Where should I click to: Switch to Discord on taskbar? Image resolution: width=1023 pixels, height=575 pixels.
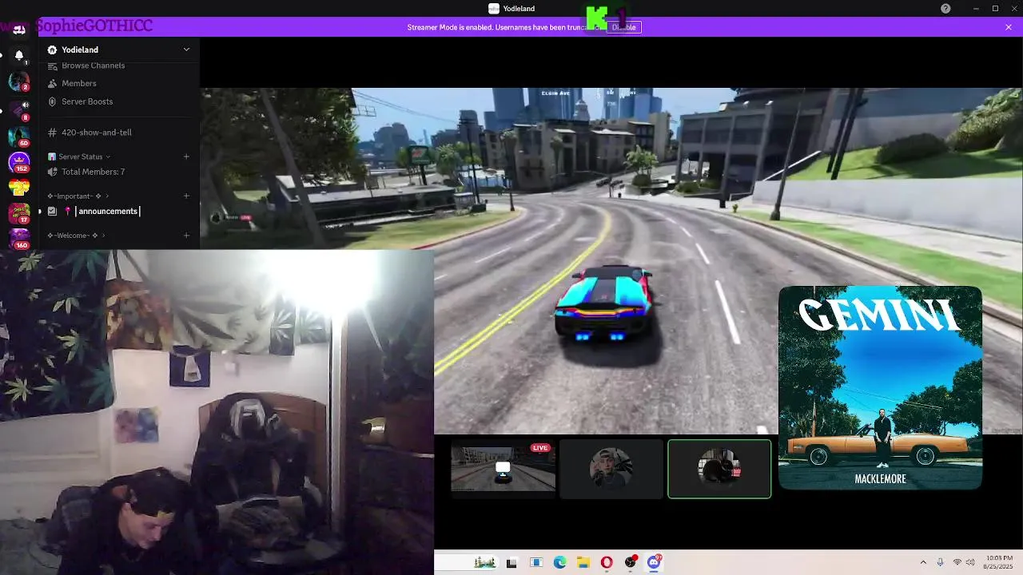pyautogui.click(x=654, y=562)
